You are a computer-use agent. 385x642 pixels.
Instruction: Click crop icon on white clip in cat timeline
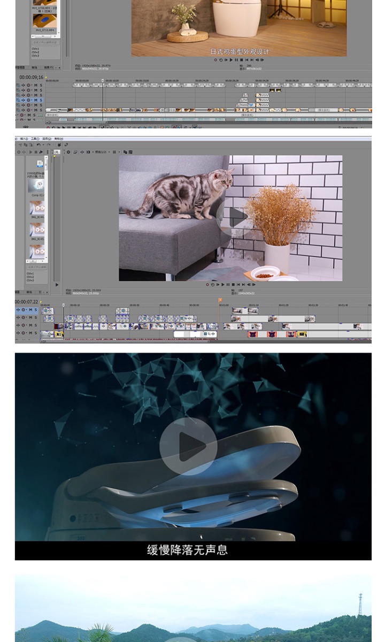209,334
